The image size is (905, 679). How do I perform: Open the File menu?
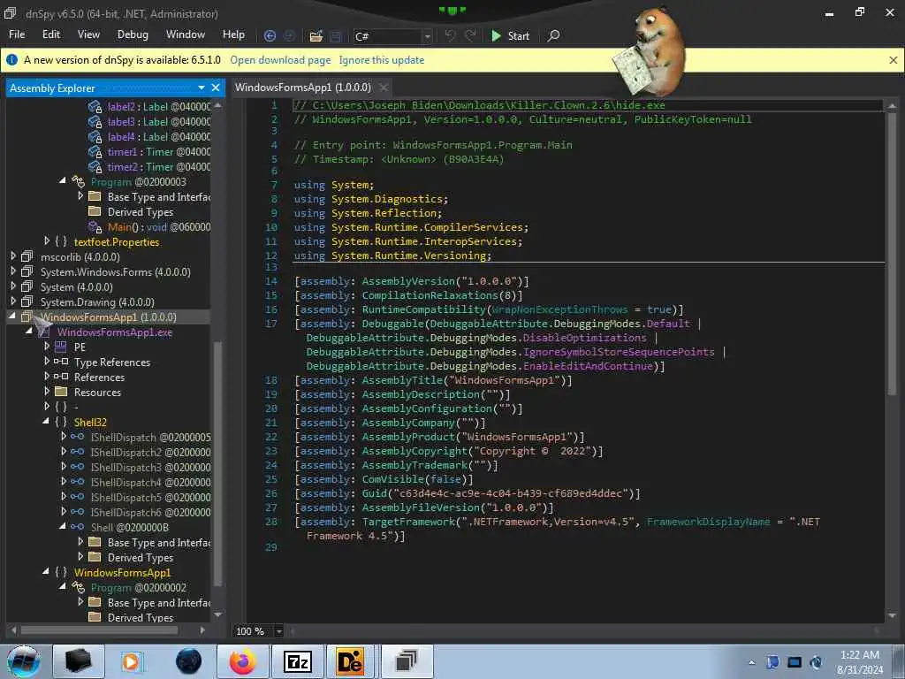coord(17,34)
